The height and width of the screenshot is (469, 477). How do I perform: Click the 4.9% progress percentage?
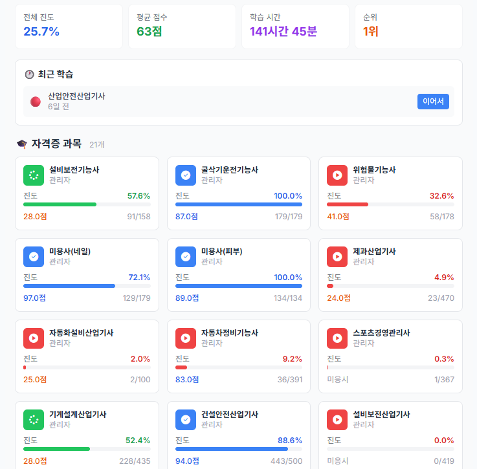pyautogui.click(x=444, y=278)
